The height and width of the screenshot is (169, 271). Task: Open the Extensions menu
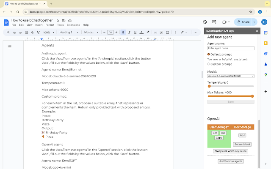click(73, 25)
